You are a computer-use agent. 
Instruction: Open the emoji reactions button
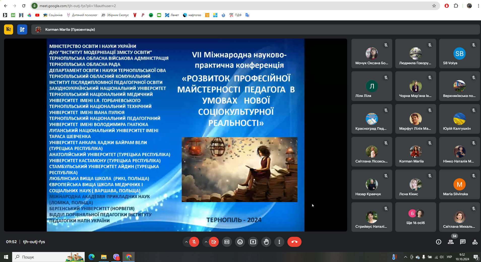click(x=240, y=242)
